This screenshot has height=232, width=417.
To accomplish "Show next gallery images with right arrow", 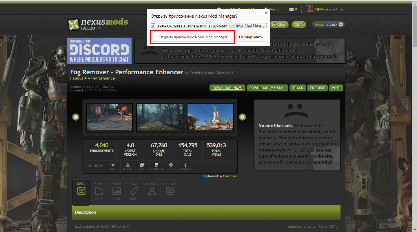I will coord(242,117).
